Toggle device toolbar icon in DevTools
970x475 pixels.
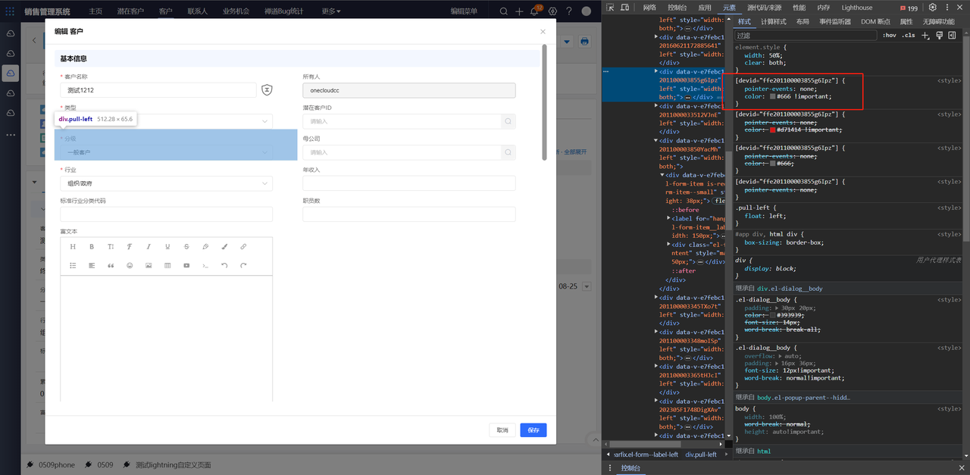625,8
